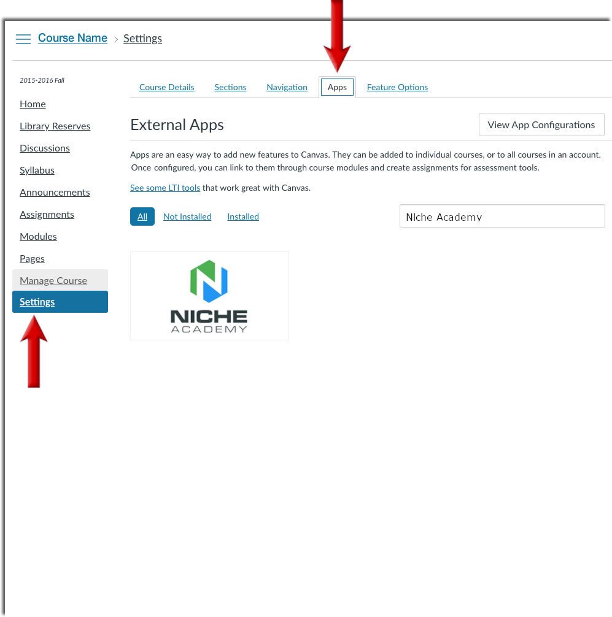The image size is (612, 617).
Task: Open the Sections tab
Action: (230, 86)
